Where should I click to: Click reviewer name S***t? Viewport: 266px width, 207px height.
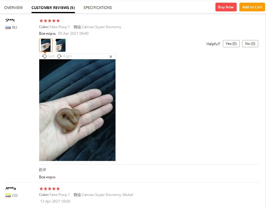pos(10,20)
